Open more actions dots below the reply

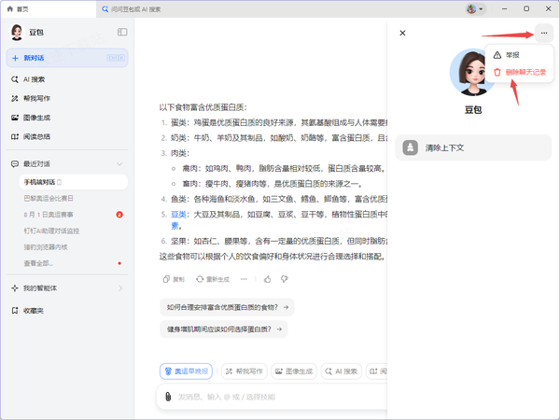click(x=244, y=279)
